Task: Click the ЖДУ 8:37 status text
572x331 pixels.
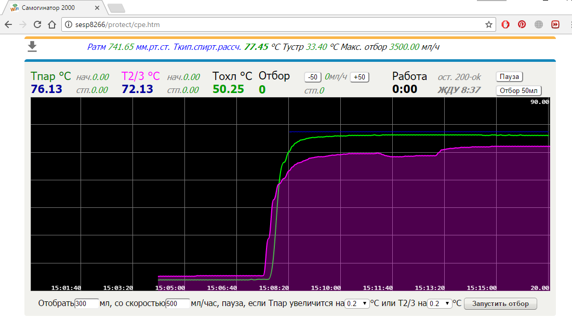Action: (x=459, y=90)
